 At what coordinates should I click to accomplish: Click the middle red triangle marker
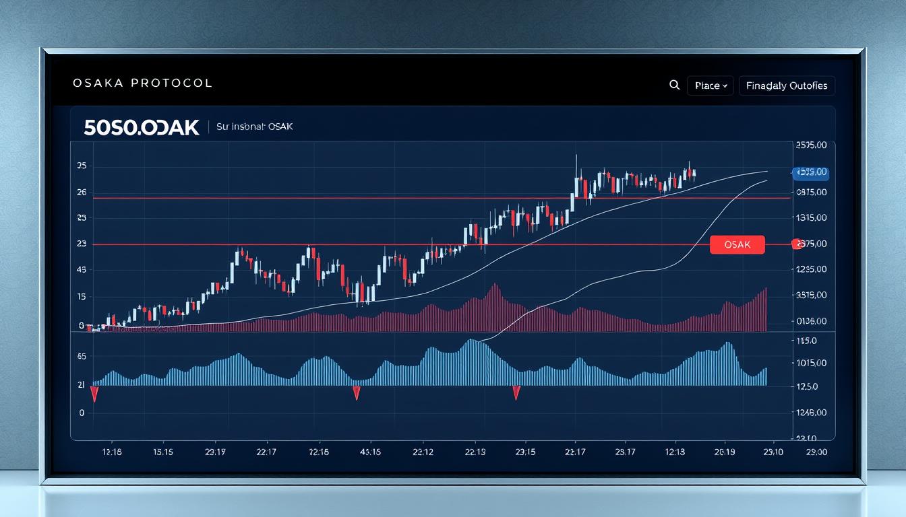356,393
